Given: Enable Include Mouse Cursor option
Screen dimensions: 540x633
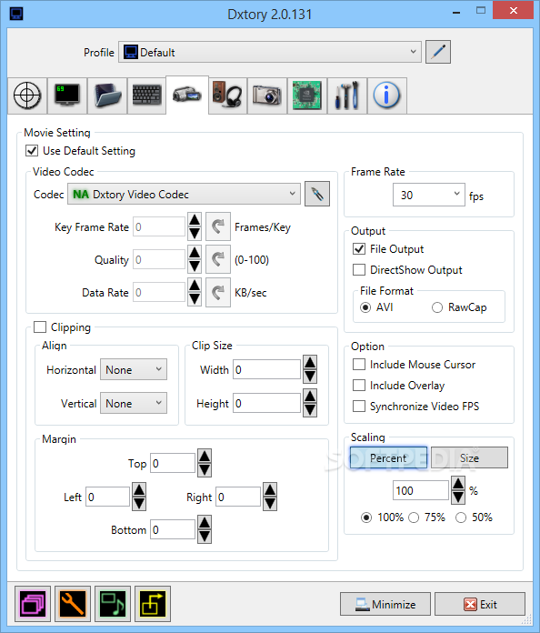Looking at the screenshot, I should [359, 365].
